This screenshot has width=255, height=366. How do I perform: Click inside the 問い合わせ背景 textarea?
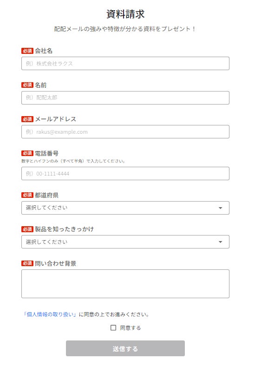pos(125,284)
